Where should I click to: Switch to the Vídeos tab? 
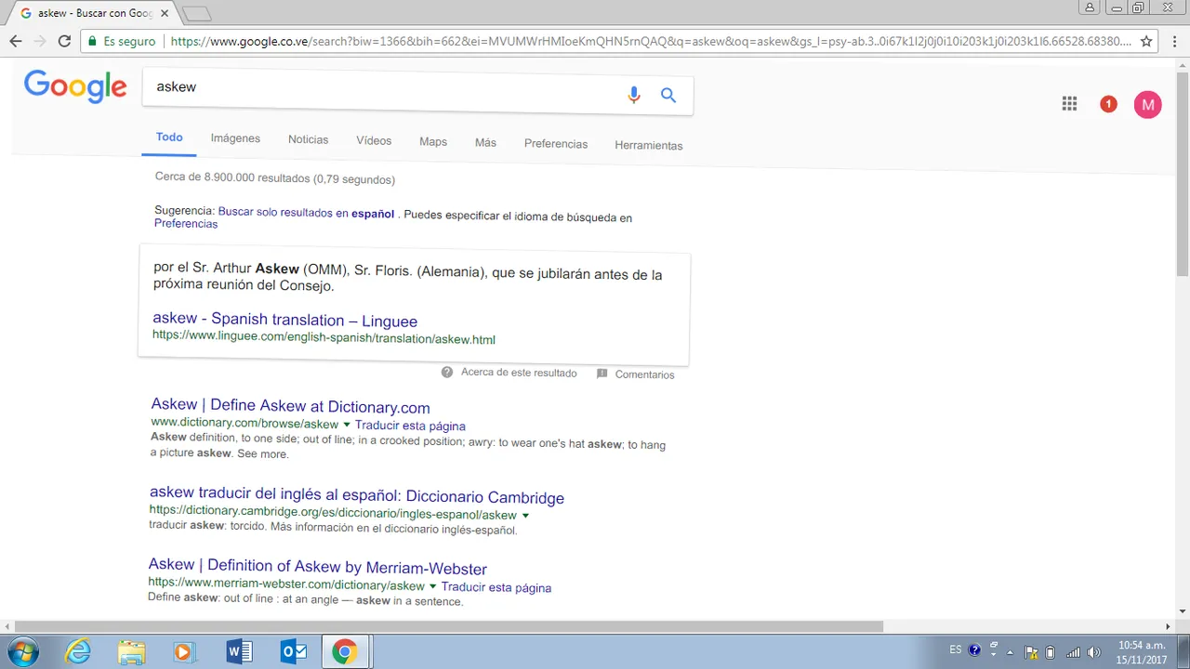374,140
